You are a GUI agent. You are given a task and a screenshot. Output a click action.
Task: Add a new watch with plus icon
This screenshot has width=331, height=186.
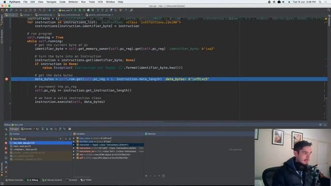[146, 176]
